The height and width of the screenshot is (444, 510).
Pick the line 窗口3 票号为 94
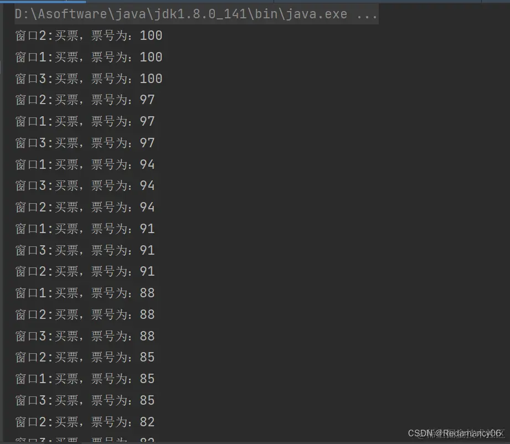[x=85, y=185]
